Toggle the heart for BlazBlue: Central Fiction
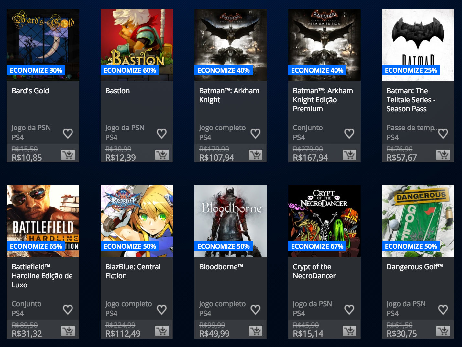 (x=161, y=309)
